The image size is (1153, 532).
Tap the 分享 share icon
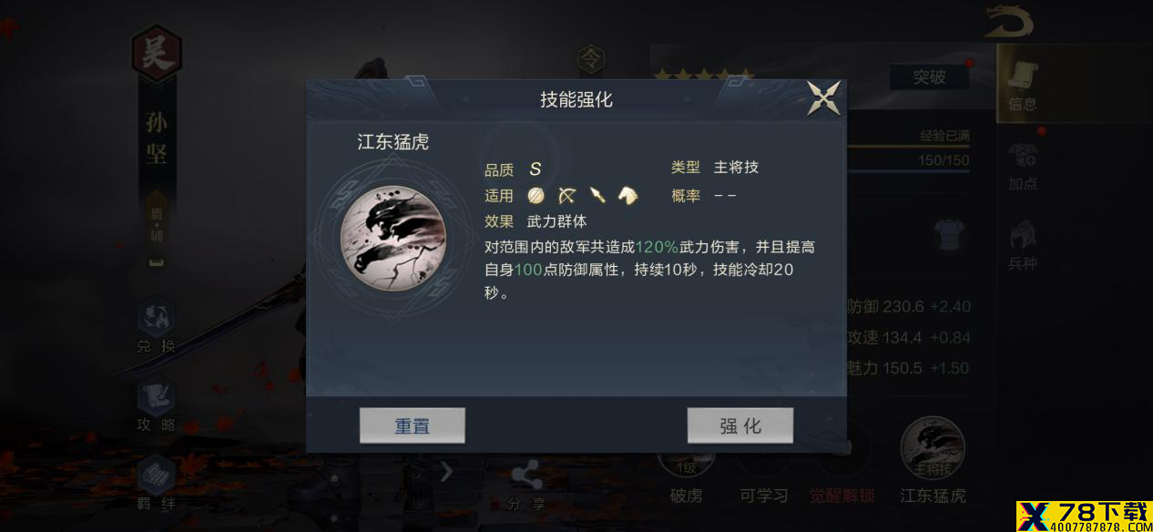pos(526,486)
